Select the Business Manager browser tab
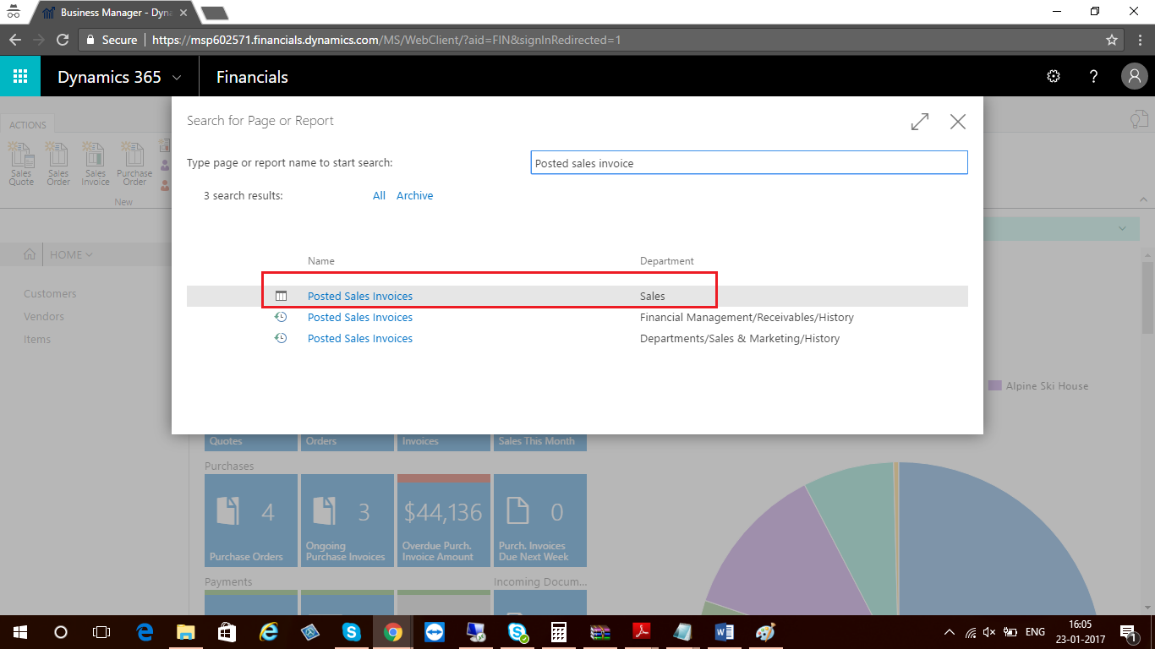Screen dimensions: 1155x649 click(x=114, y=13)
